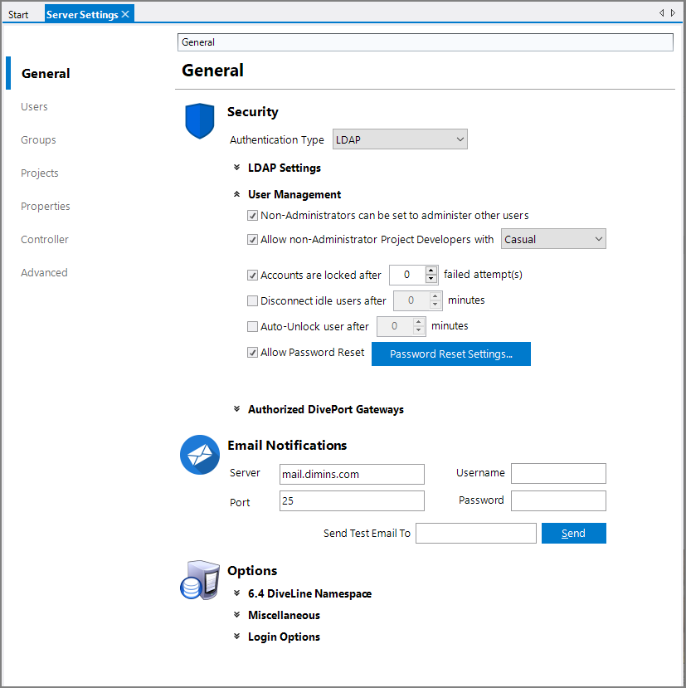This screenshot has width=686, height=688.
Task: Uncheck Allow Password Reset
Action: click(x=252, y=352)
